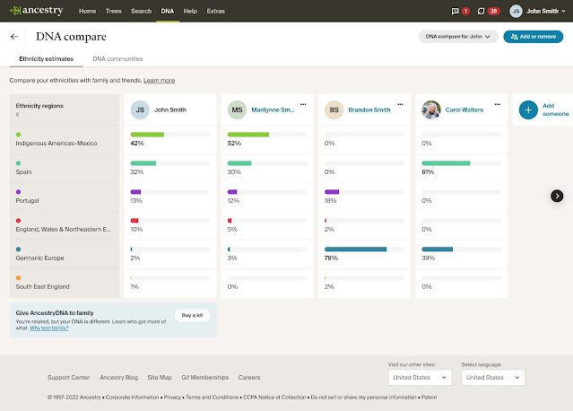This screenshot has height=411, width=573.
Task: Click the Add someone link
Action: point(555,109)
